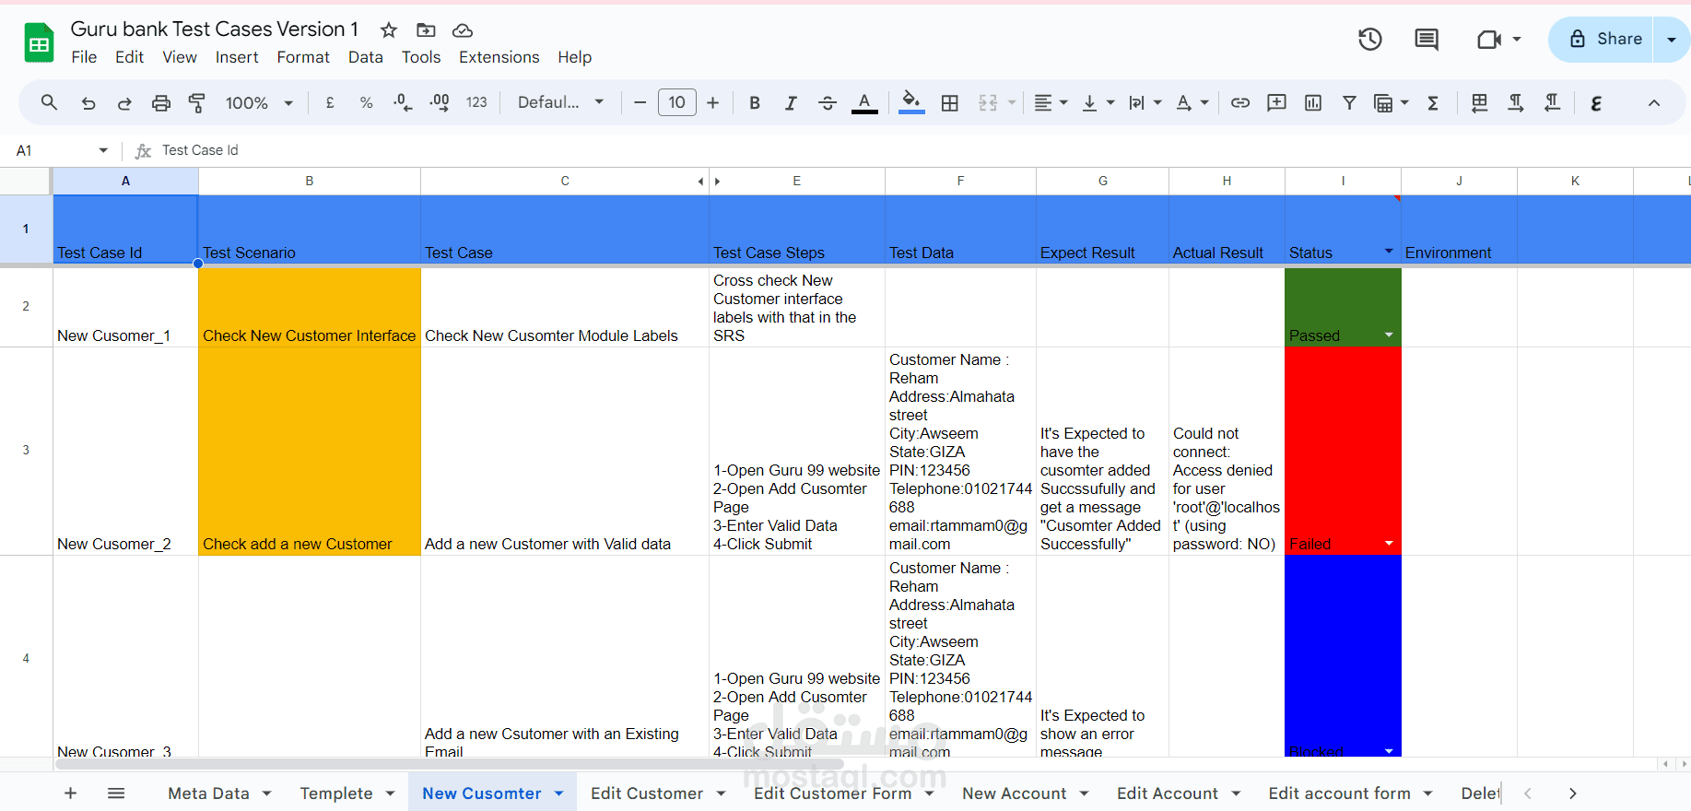Go to Sheets home via logo

[x=39, y=42]
